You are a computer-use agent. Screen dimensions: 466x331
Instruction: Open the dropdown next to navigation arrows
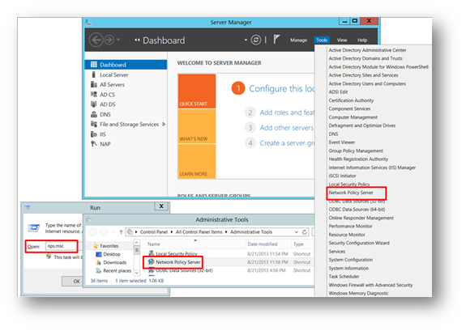point(118,40)
